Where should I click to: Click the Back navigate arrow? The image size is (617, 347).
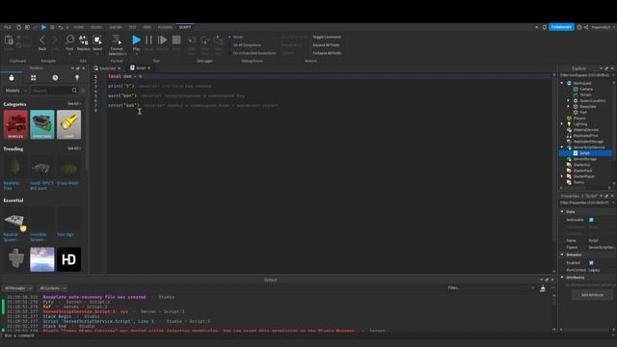pos(42,40)
